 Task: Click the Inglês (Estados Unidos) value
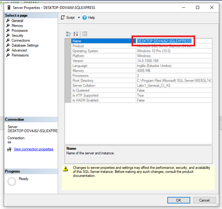coord(154,66)
